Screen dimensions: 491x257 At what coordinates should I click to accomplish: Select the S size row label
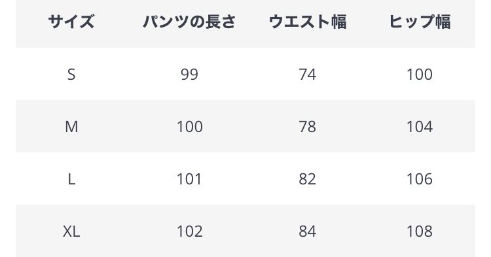(x=71, y=75)
